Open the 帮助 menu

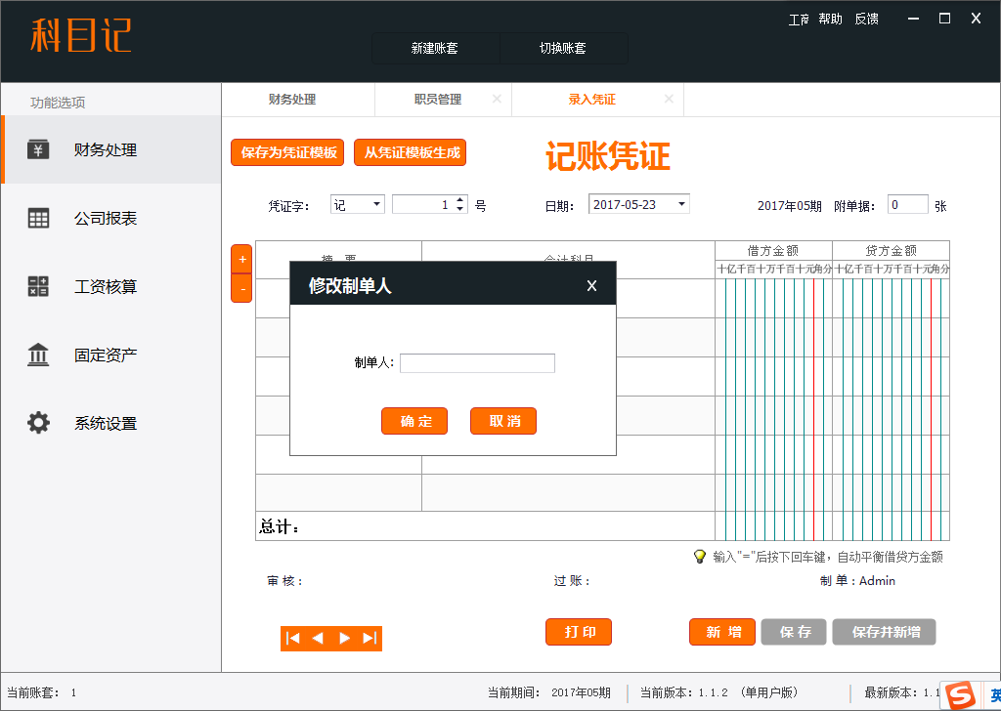coord(830,19)
